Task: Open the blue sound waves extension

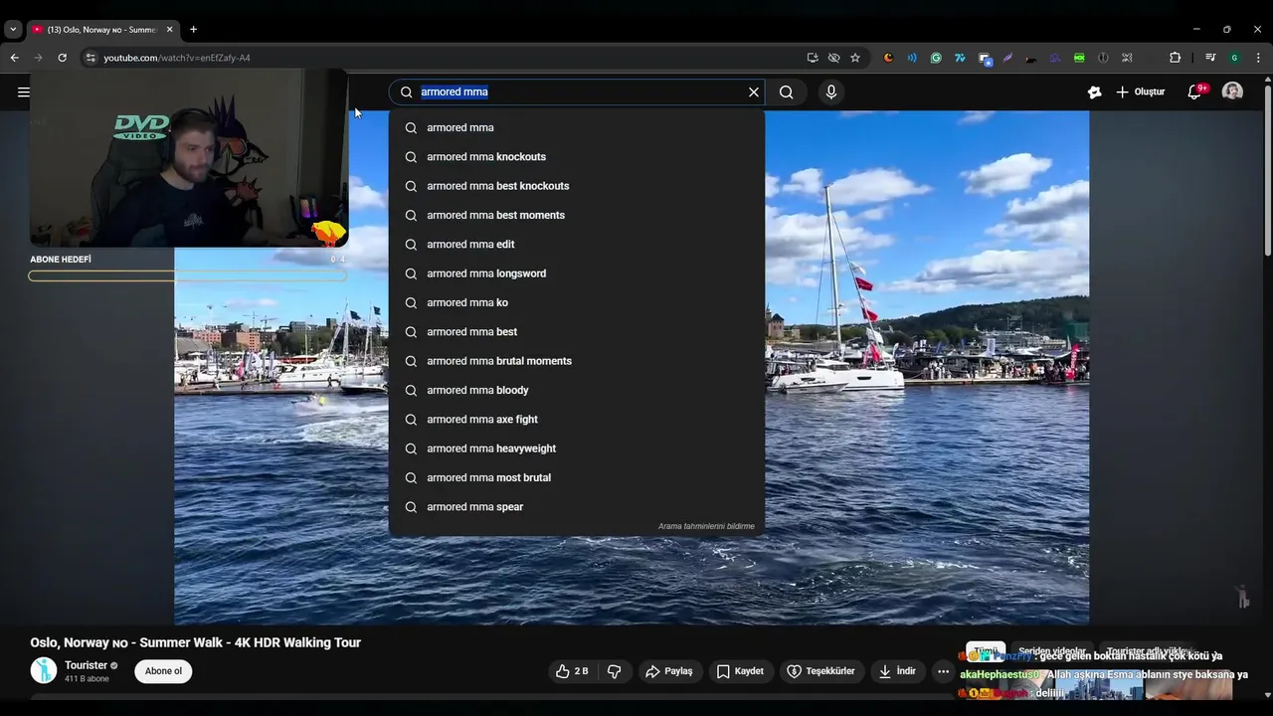Action: pos(912,58)
